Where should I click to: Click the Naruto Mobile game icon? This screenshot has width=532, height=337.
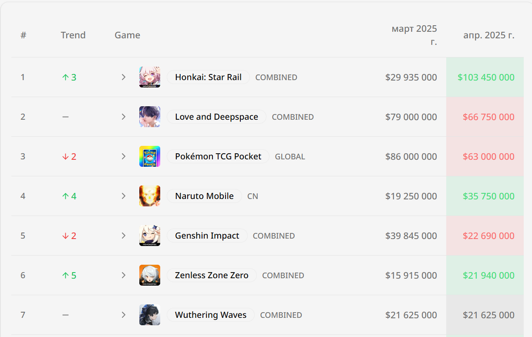coord(150,196)
